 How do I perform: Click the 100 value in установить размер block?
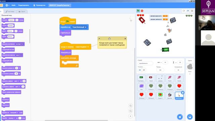pyautogui.click(x=16, y=74)
